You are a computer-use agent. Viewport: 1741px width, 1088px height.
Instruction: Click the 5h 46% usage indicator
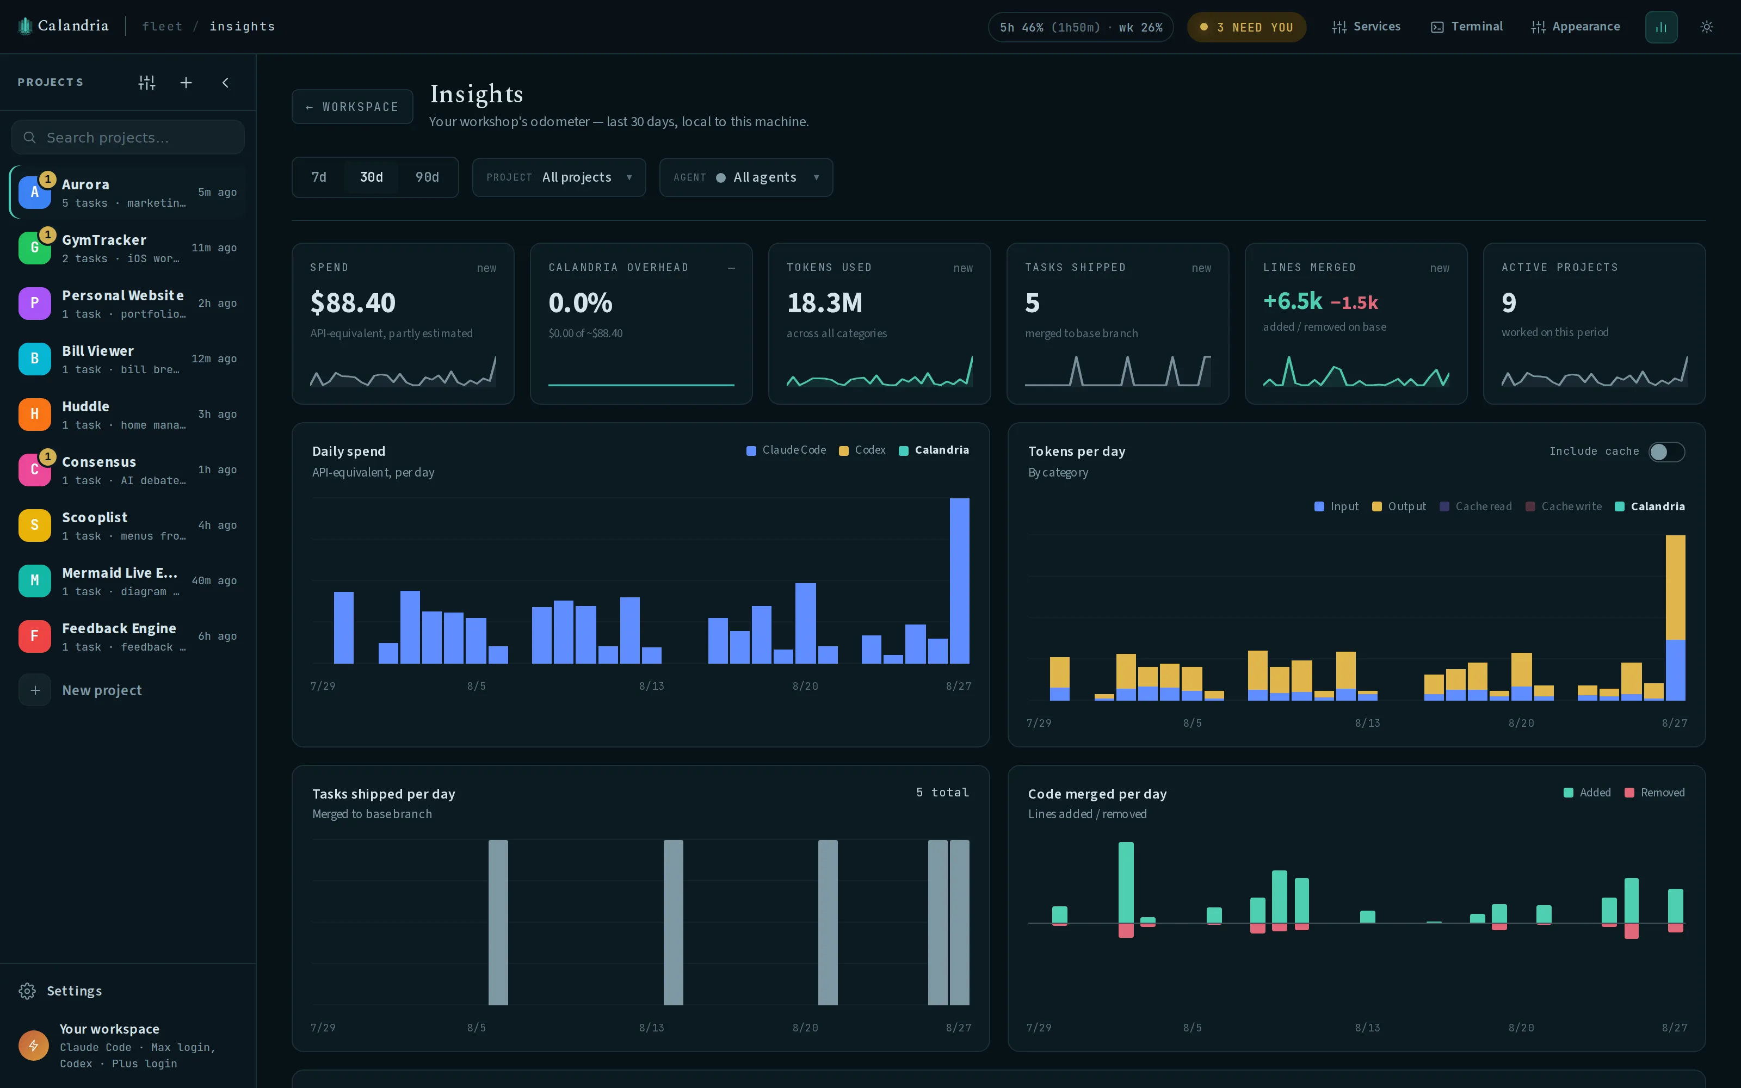[1081, 27]
